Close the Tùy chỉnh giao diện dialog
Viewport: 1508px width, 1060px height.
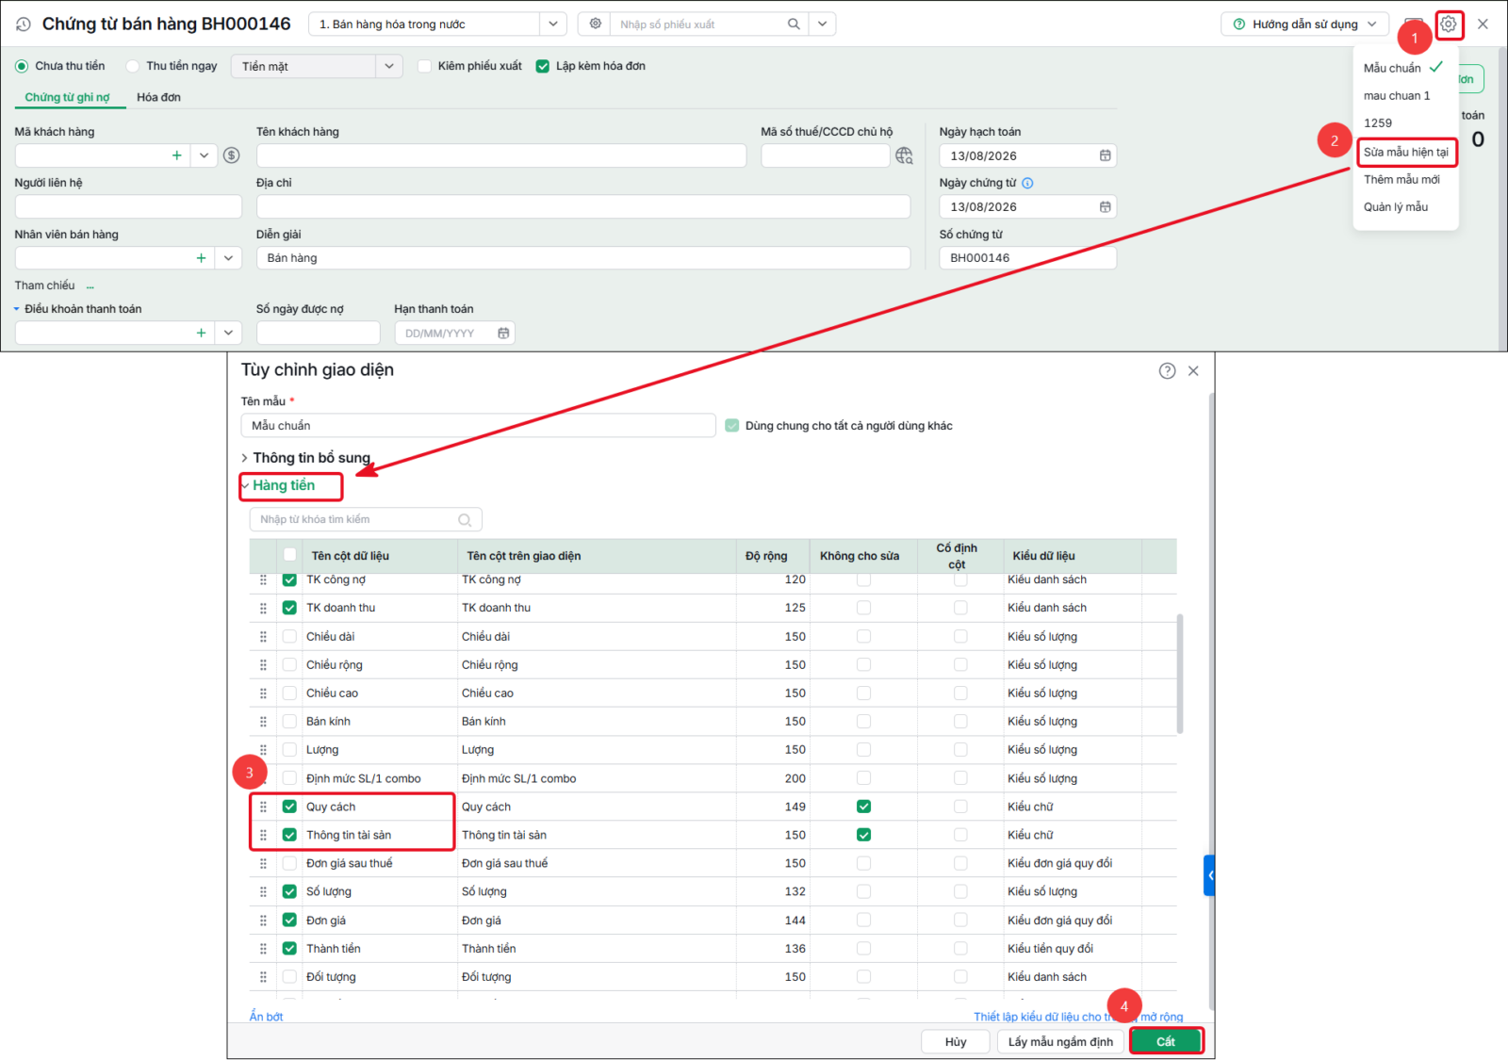pyautogui.click(x=1193, y=370)
